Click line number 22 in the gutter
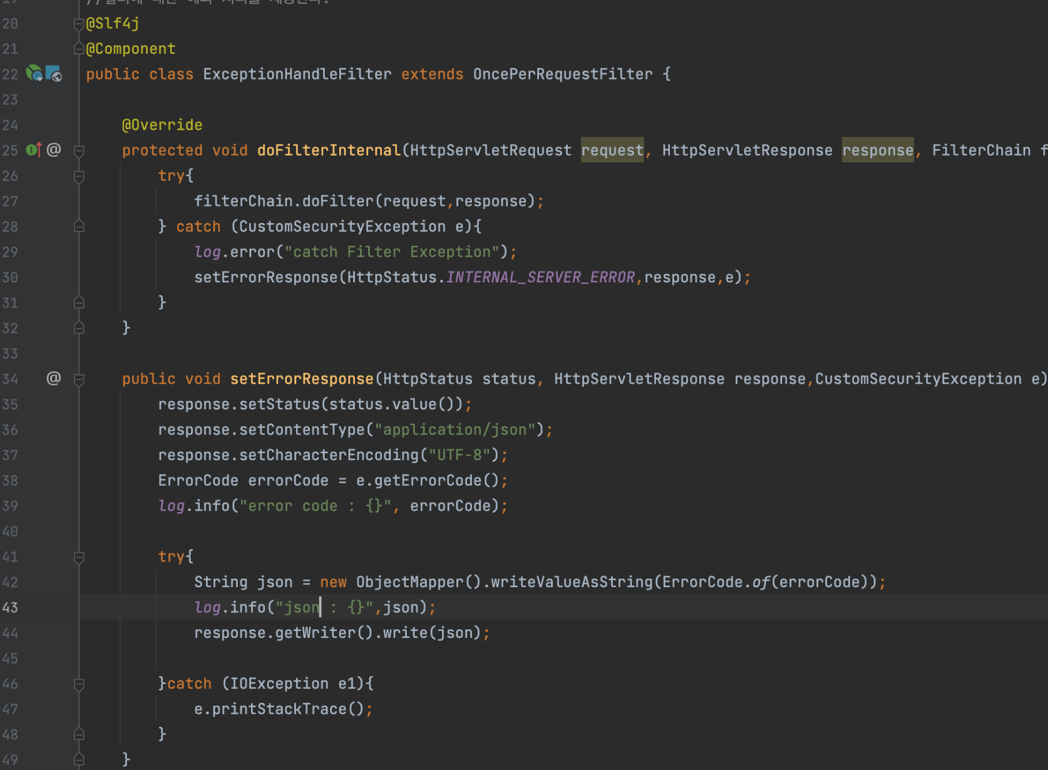This screenshot has height=770, width=1048. (10, 74)
